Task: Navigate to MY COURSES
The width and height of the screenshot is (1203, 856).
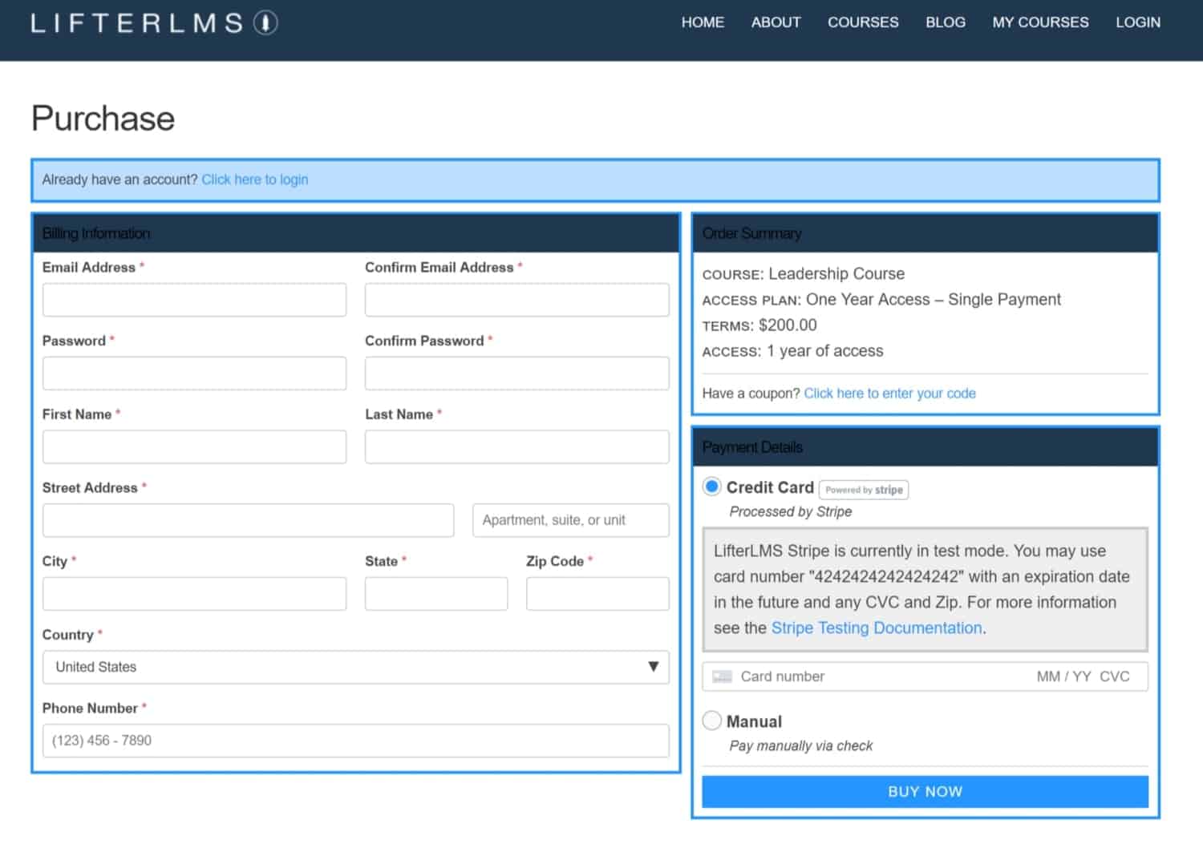Action: (x=1040, y=22)
